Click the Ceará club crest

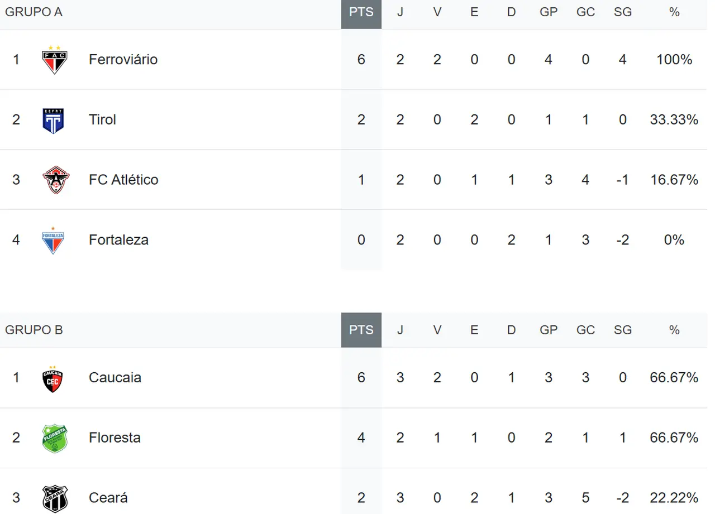(55, 498)
